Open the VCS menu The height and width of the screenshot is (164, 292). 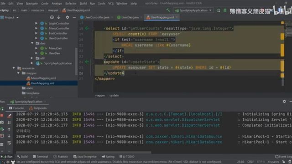tap(111, 3)
